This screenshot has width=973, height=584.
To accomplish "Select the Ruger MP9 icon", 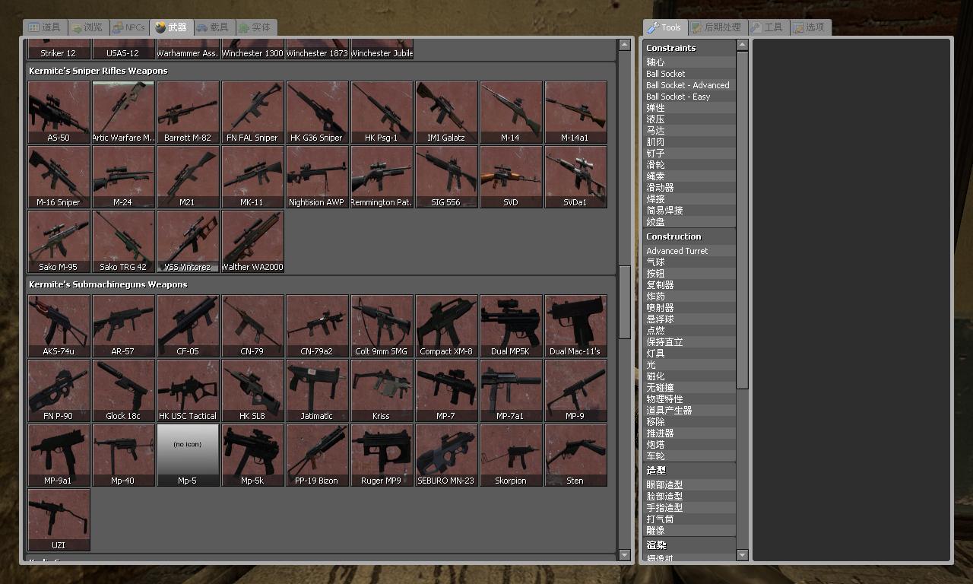I will coord(382,455).
